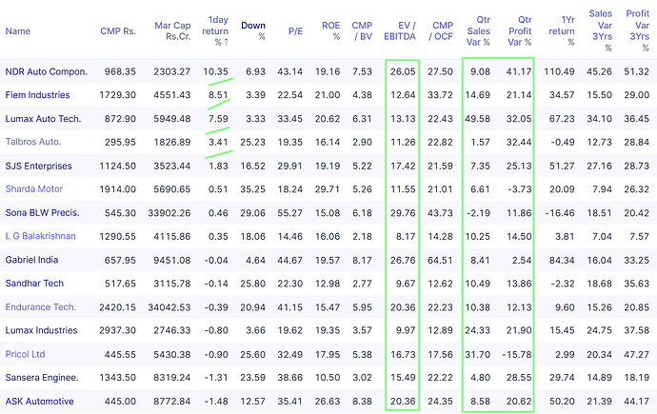
Task: Open Lumax Auto Tech. company link
Action: pos(43,118)
